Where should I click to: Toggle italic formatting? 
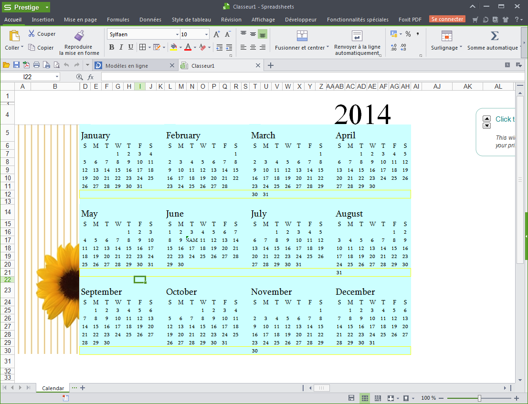coord(120,47)
